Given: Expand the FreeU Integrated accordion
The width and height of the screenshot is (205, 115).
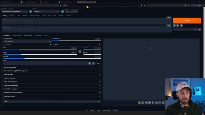Looking at the screenshot, I should pyautogui.click(x=52, y=74).
